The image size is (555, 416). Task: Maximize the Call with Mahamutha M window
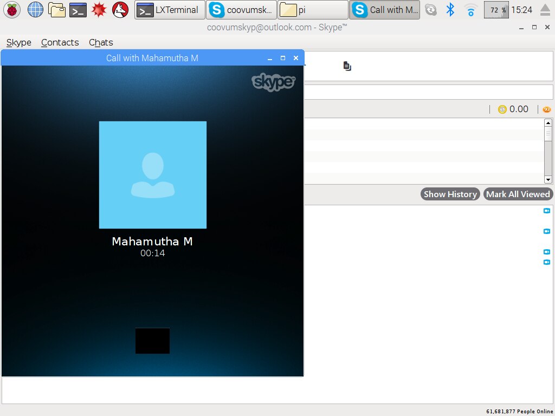coord(283,58)
